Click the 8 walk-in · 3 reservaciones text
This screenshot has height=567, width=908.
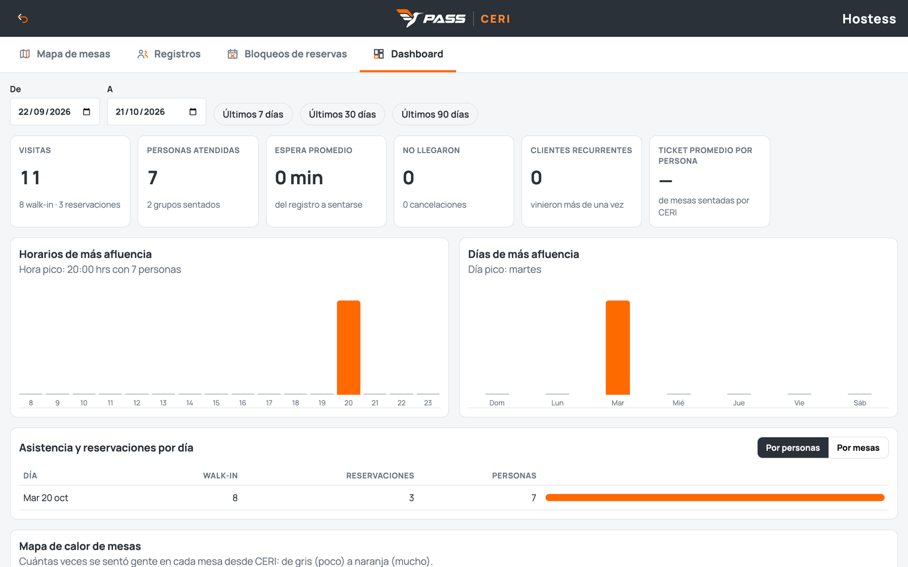click(70, 205)
